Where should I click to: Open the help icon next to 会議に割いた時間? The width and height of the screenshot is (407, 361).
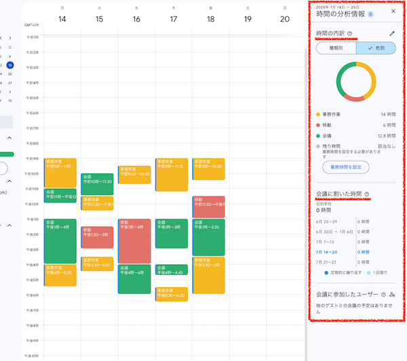366,194
